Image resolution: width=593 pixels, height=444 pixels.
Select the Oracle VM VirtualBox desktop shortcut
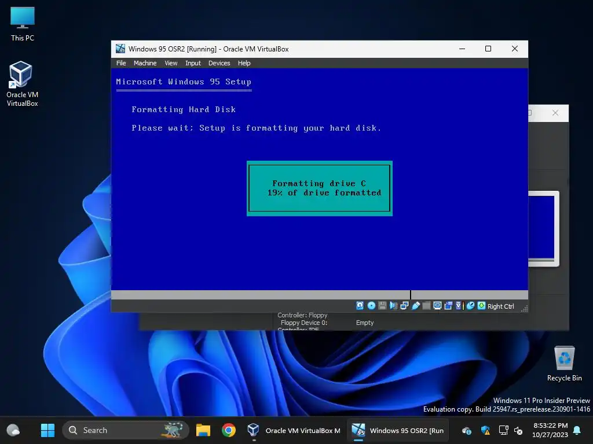(23, 84)
